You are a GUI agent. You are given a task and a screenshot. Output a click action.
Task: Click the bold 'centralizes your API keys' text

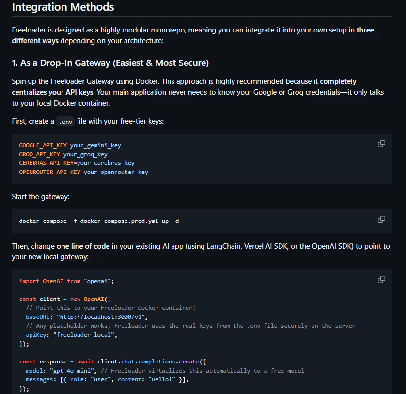point(53,92)
